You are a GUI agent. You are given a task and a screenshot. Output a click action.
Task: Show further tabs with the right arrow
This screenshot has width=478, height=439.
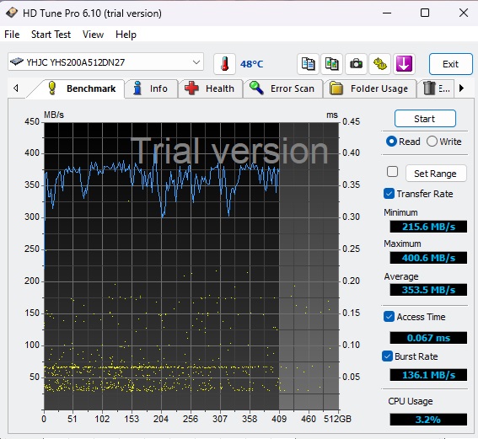click(461, 88)
